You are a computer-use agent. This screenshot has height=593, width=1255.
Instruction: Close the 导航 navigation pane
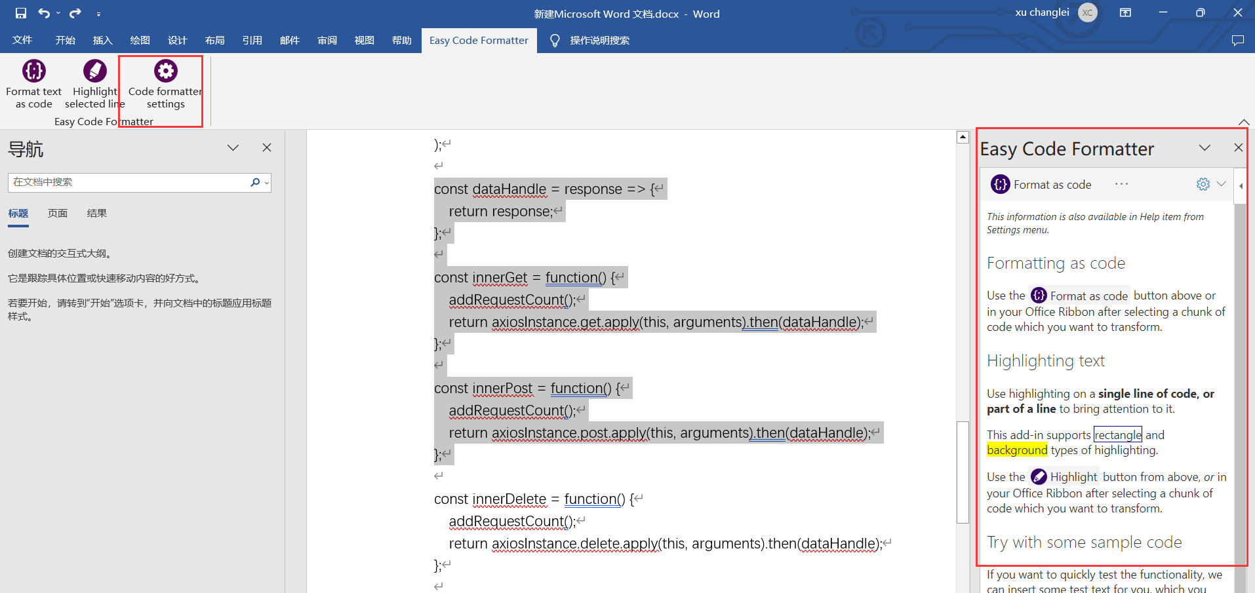pyautogui.click(x=267, y=148)
